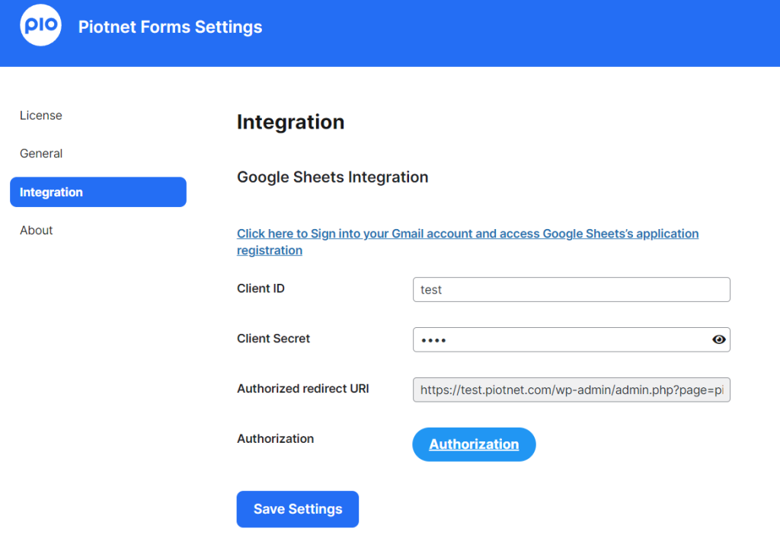Open the About tab

point(37,230)
